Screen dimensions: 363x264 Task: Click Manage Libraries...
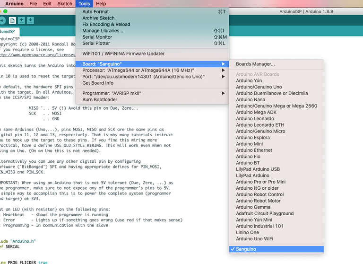pos(103,31)
